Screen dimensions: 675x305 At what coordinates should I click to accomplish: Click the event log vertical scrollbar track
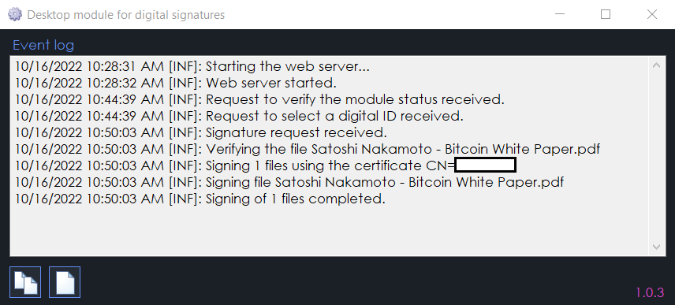point(657,156)
